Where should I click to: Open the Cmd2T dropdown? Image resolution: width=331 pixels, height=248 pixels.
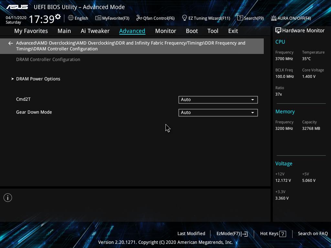click(218, 100)
